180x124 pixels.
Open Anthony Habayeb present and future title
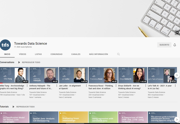click(41, 87)
